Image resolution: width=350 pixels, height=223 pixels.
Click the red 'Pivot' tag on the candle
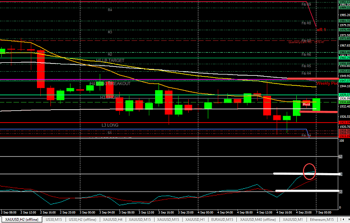(306, 104)
